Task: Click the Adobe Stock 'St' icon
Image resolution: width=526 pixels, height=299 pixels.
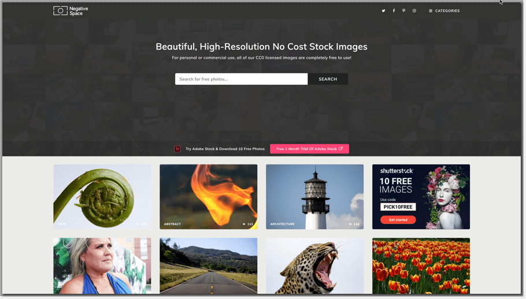Action: [x=177, y=149]
